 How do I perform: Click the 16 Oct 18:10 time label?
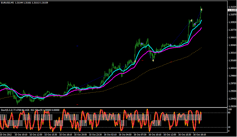pyautogui.click(x=200, y=134)
